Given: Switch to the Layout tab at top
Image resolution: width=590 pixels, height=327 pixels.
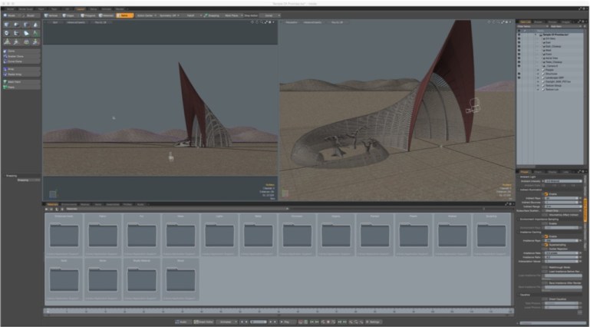Looking at the screenshot, I should click(x=80, y=8).
